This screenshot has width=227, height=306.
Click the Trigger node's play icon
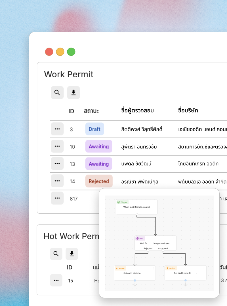click(x=119, y=202)
